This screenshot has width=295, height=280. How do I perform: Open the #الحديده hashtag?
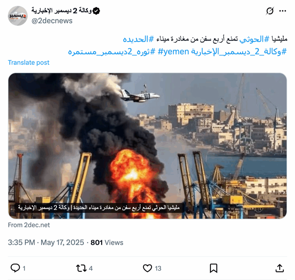click(x=138, y=39)
